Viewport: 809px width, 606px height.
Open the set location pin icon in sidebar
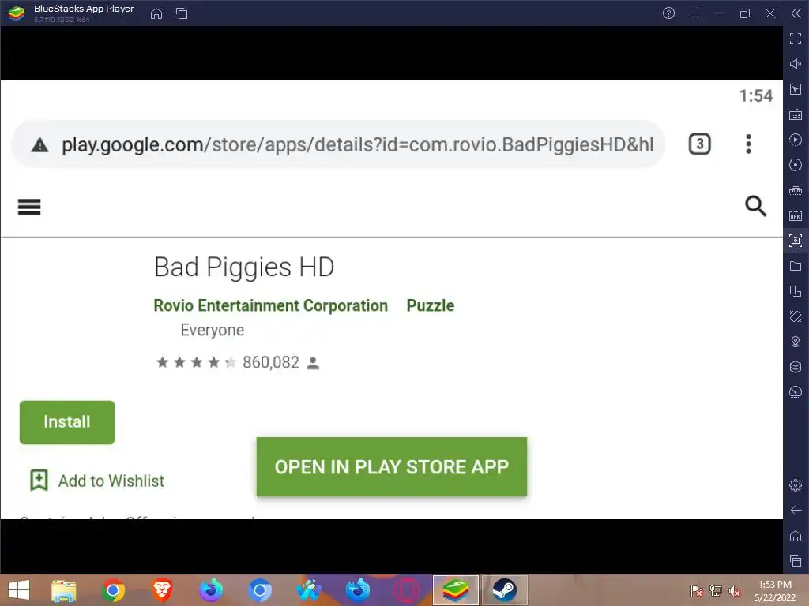point(796,342)
